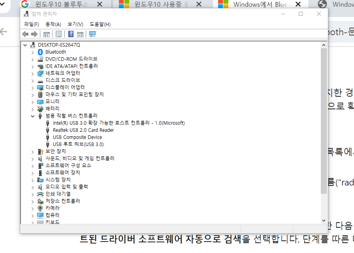Click the 소프트웨어 구성 요소 icon
Image resolution: width=354 pixels, height=253 pixels.
(40, 165)
